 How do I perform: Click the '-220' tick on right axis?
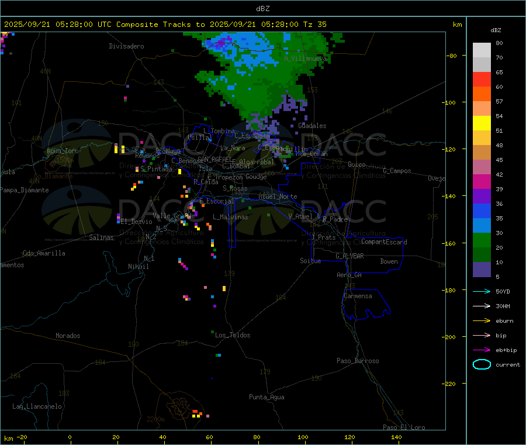click(450, 384)
